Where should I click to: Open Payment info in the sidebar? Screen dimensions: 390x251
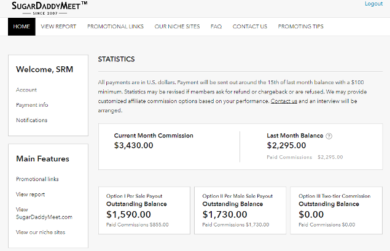click(x=32, y=105)
